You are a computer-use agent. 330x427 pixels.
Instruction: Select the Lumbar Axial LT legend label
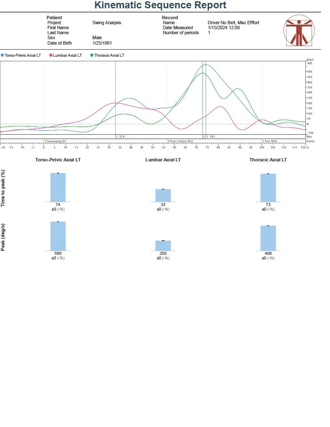click(x=68, y=55)
